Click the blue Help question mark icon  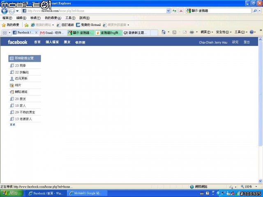[252, 32]
